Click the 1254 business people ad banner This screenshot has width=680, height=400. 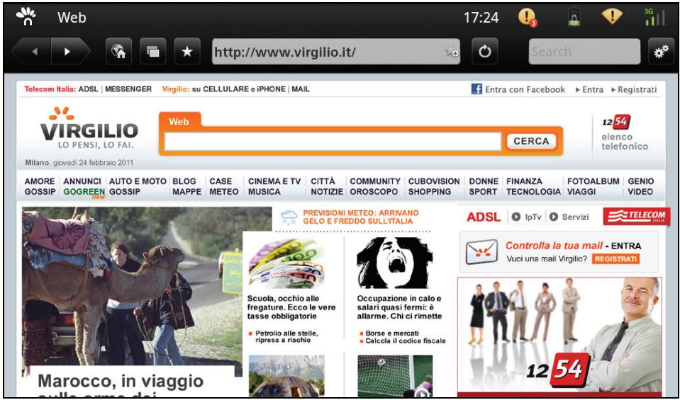coord(560,337)
